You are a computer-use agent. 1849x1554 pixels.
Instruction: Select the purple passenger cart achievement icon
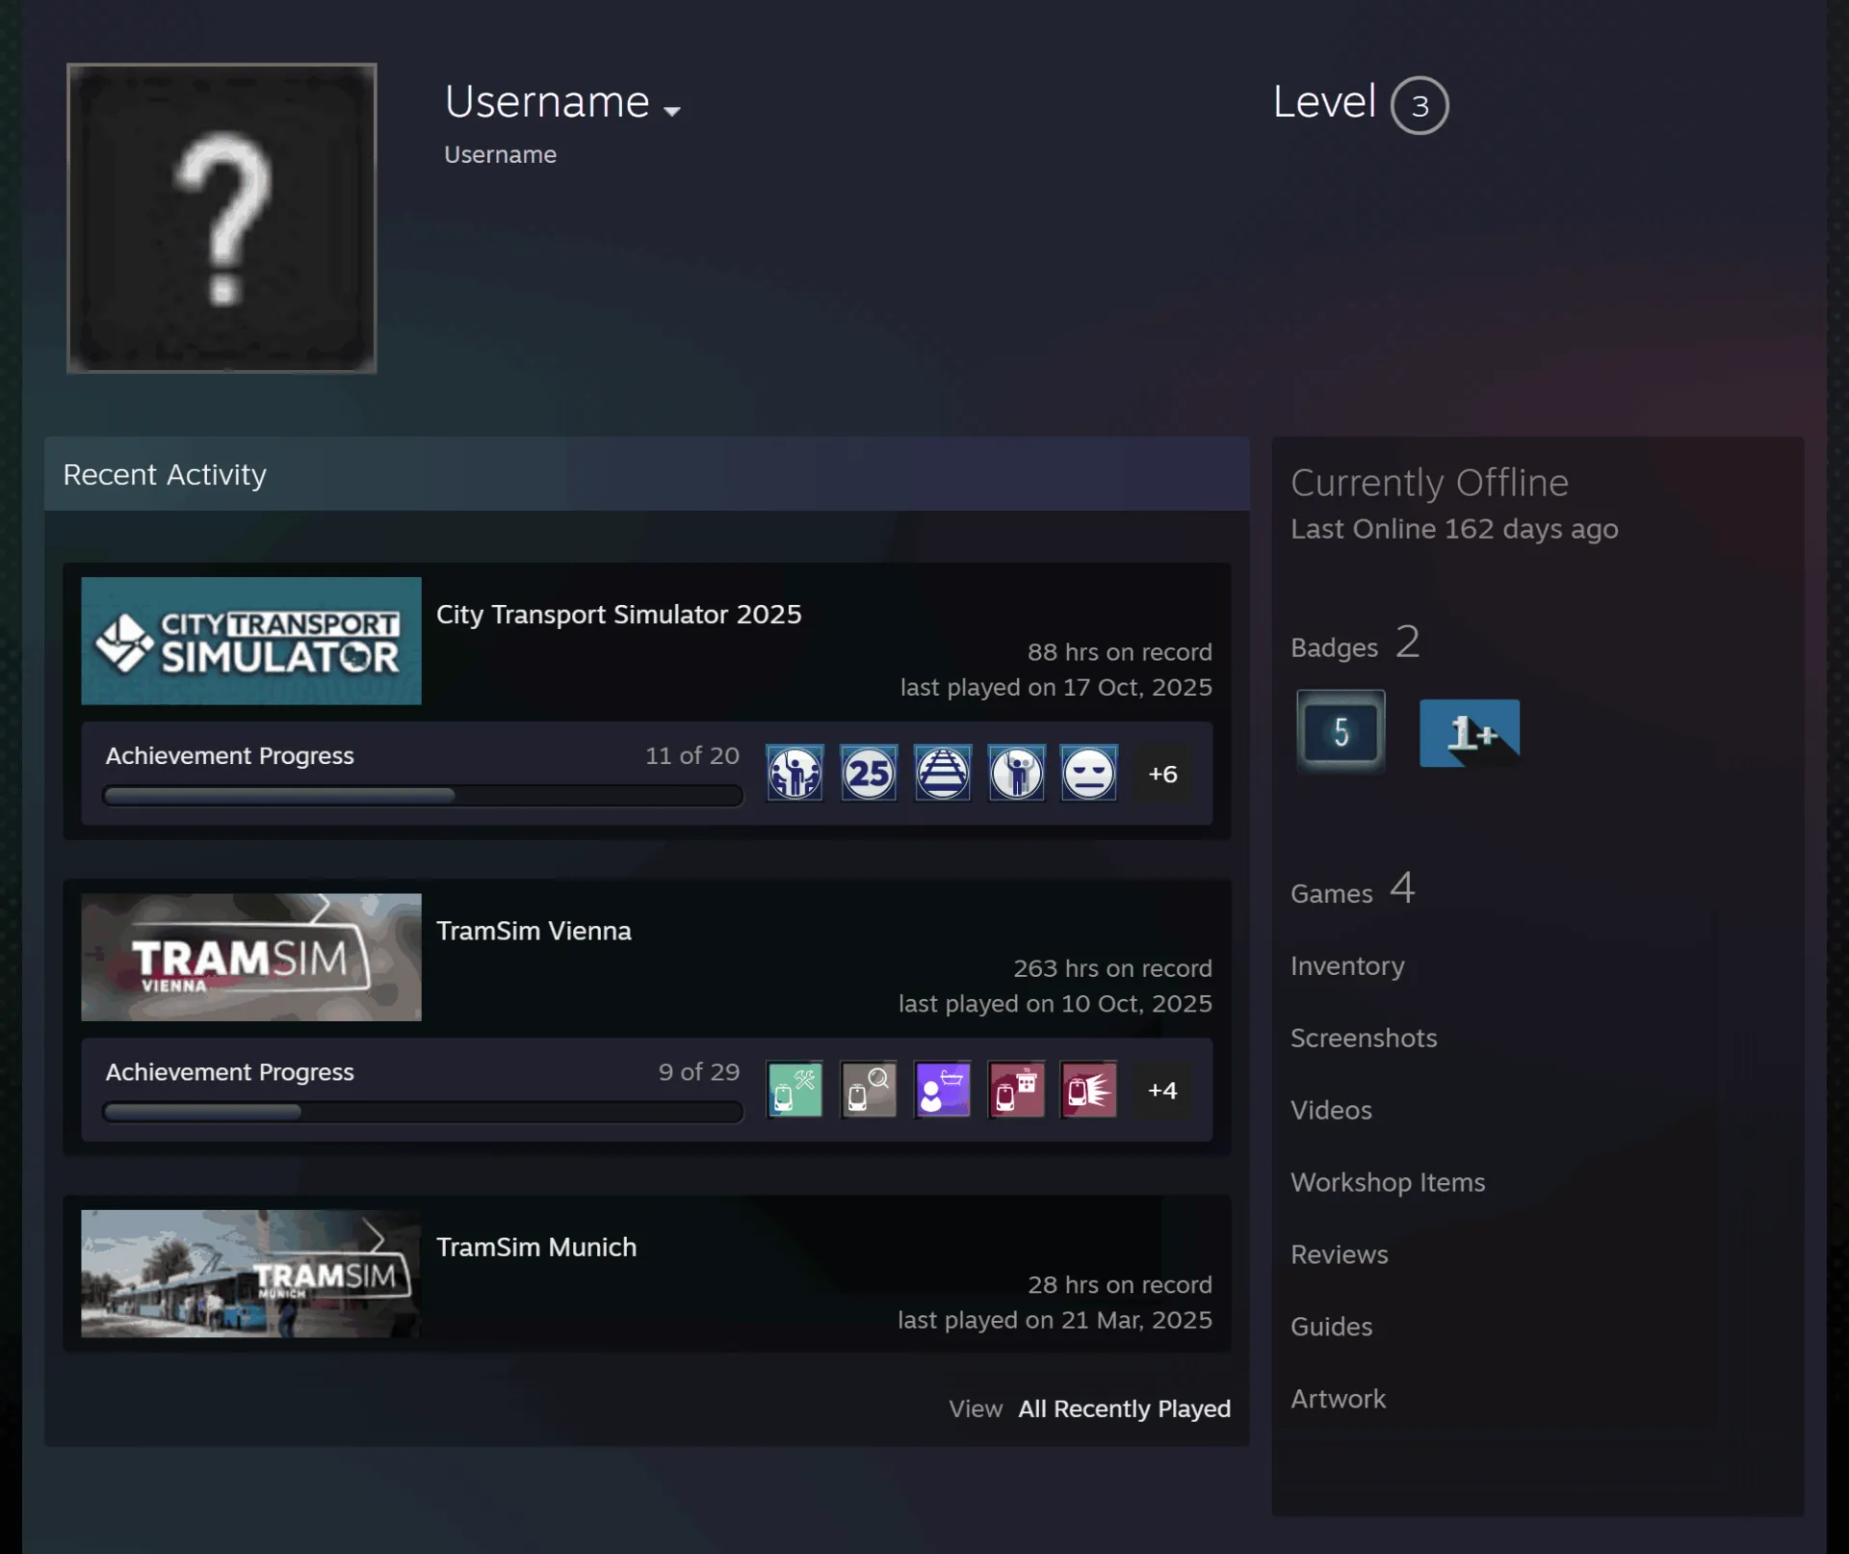tap(943, 1089)
